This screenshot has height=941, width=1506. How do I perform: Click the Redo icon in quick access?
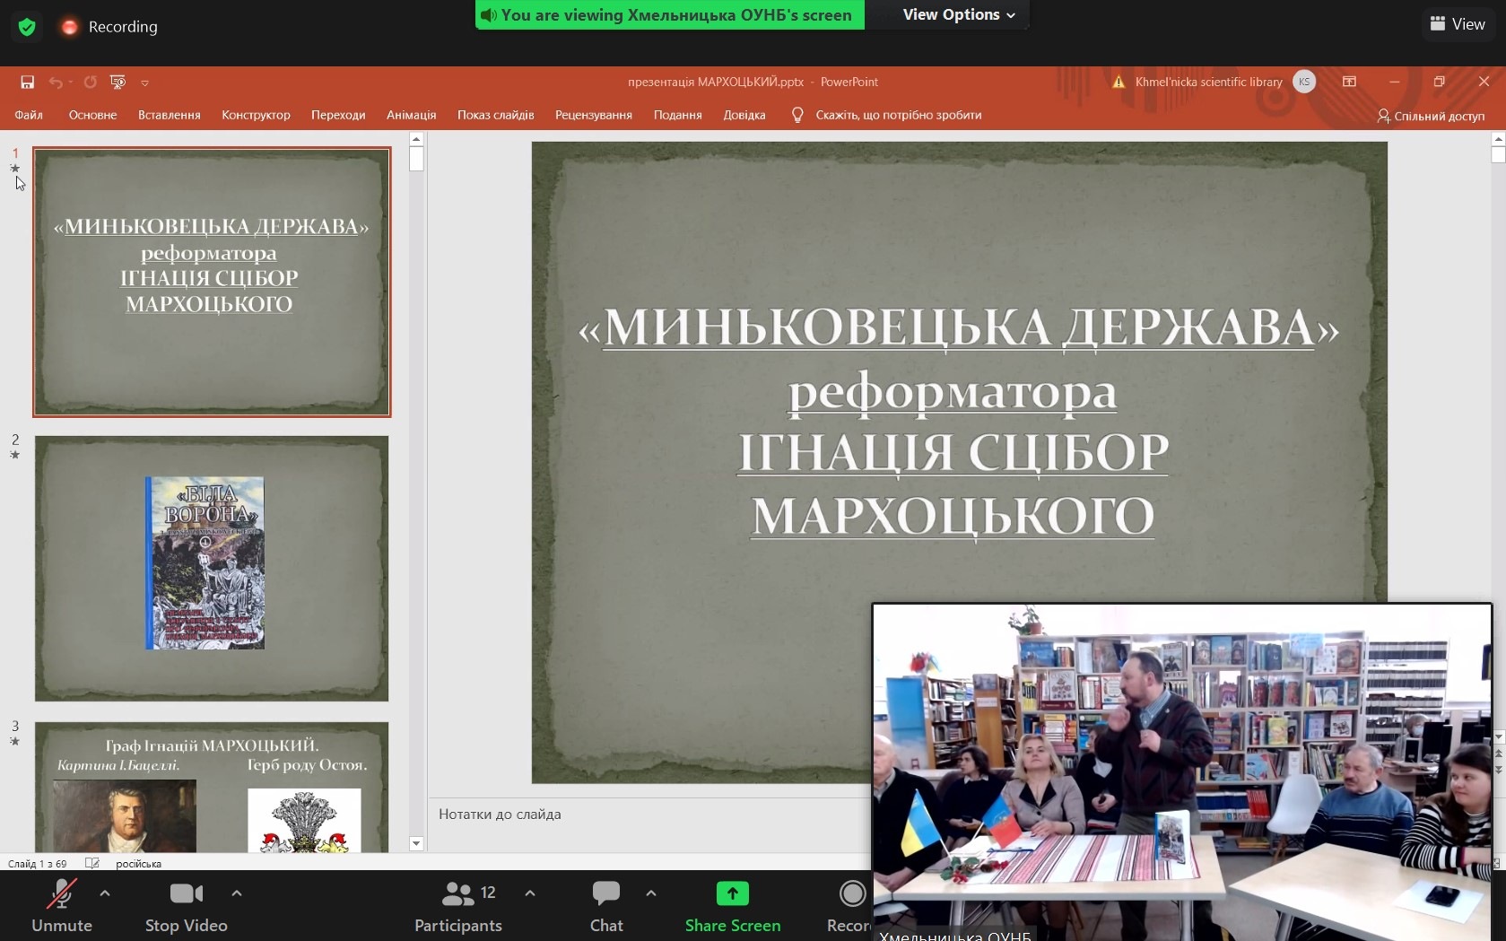91,83
